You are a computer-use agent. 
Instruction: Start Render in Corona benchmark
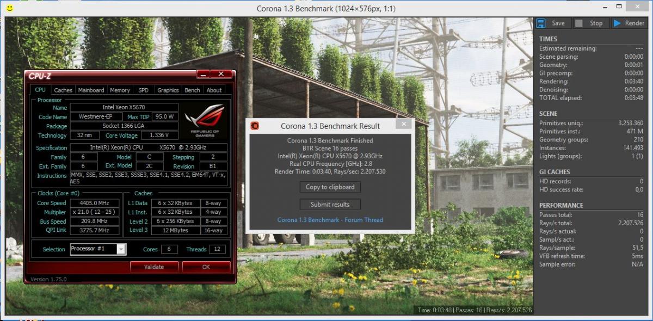(x=629, y=23)
